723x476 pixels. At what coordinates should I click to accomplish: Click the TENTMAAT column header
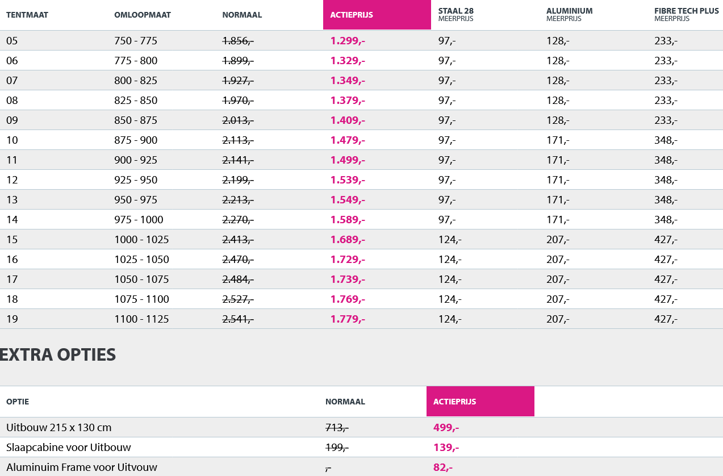click(x=27, y=15)
